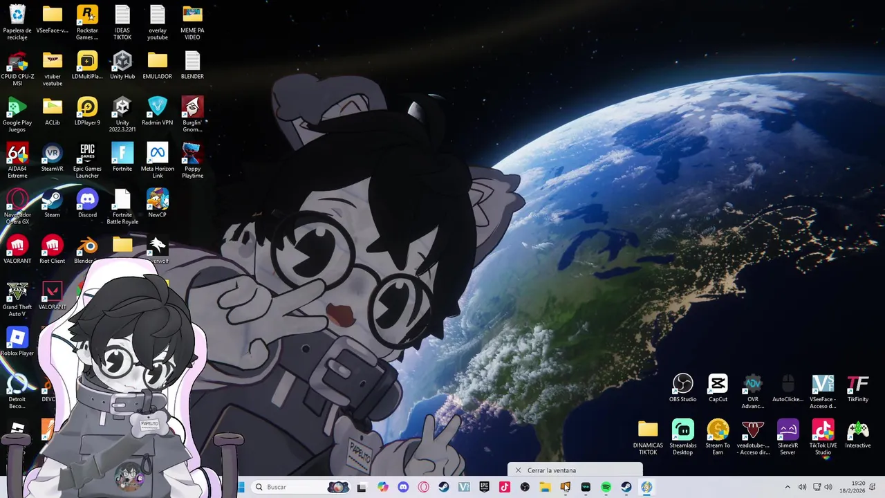
Task: Launch the OBS Studio desktop shortcut
Action: [x=683, y=388]
